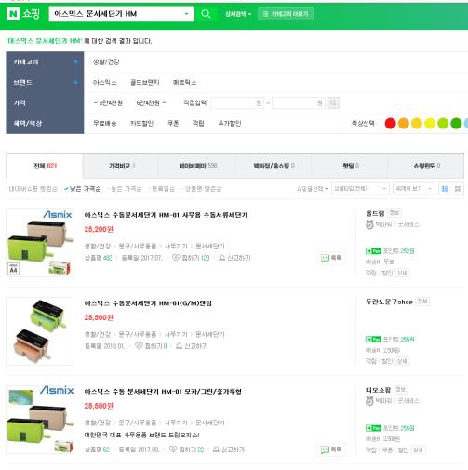Click the N Pay badge for 디오쇼핑
Viewport: 468px width, 470px height.
point(373,428)
